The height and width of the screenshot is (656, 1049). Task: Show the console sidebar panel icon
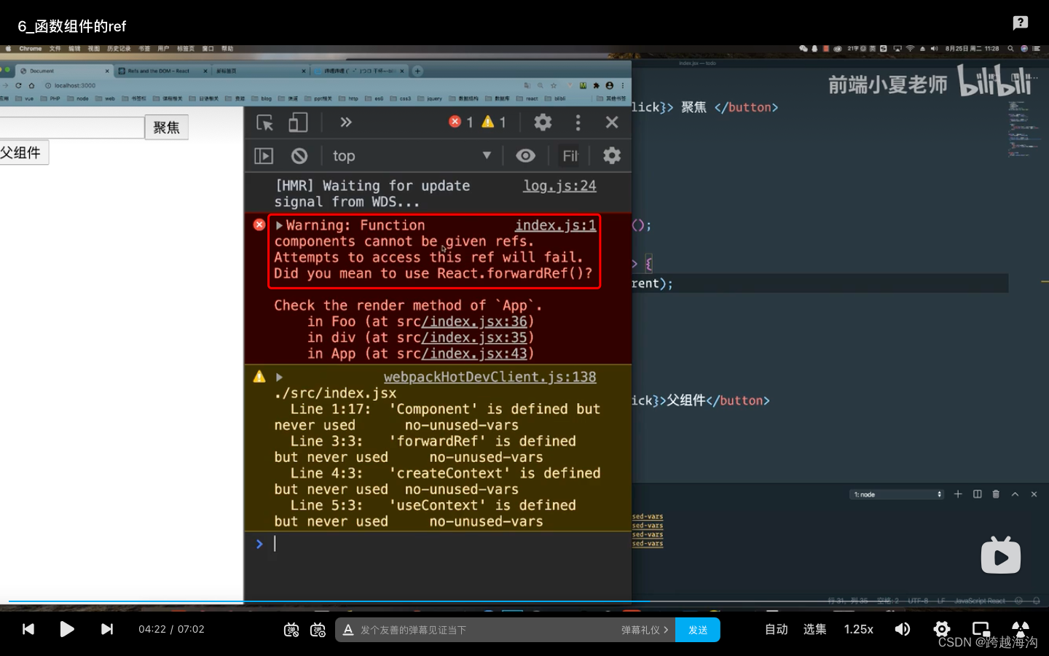tap(264, 156)
